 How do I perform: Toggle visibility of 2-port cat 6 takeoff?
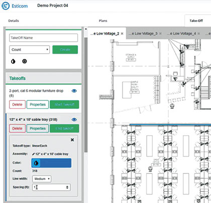click(74, 91)
